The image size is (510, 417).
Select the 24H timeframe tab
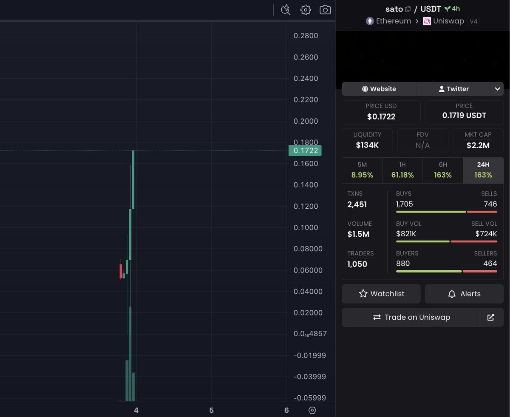click(483, 170)
